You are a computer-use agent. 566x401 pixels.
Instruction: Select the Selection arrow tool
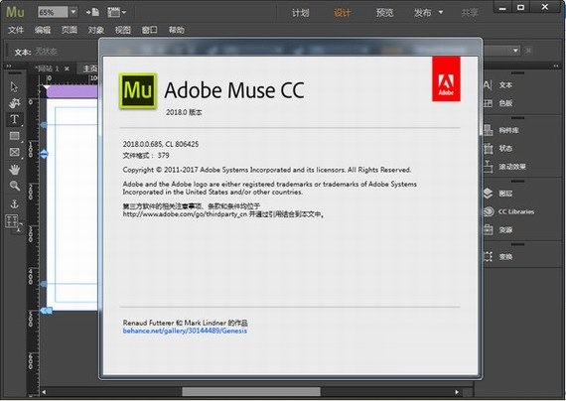pyautogui.click(x=14, y=87)
